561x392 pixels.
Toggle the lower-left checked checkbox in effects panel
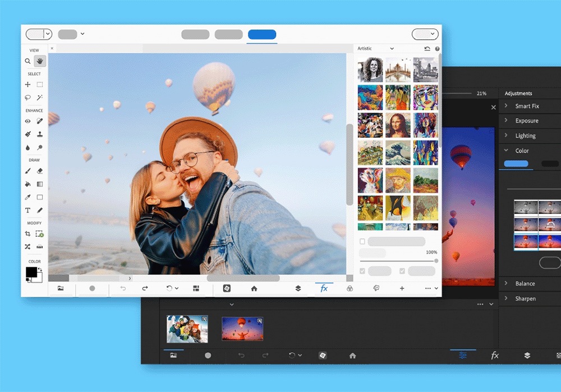click(362, 271)
